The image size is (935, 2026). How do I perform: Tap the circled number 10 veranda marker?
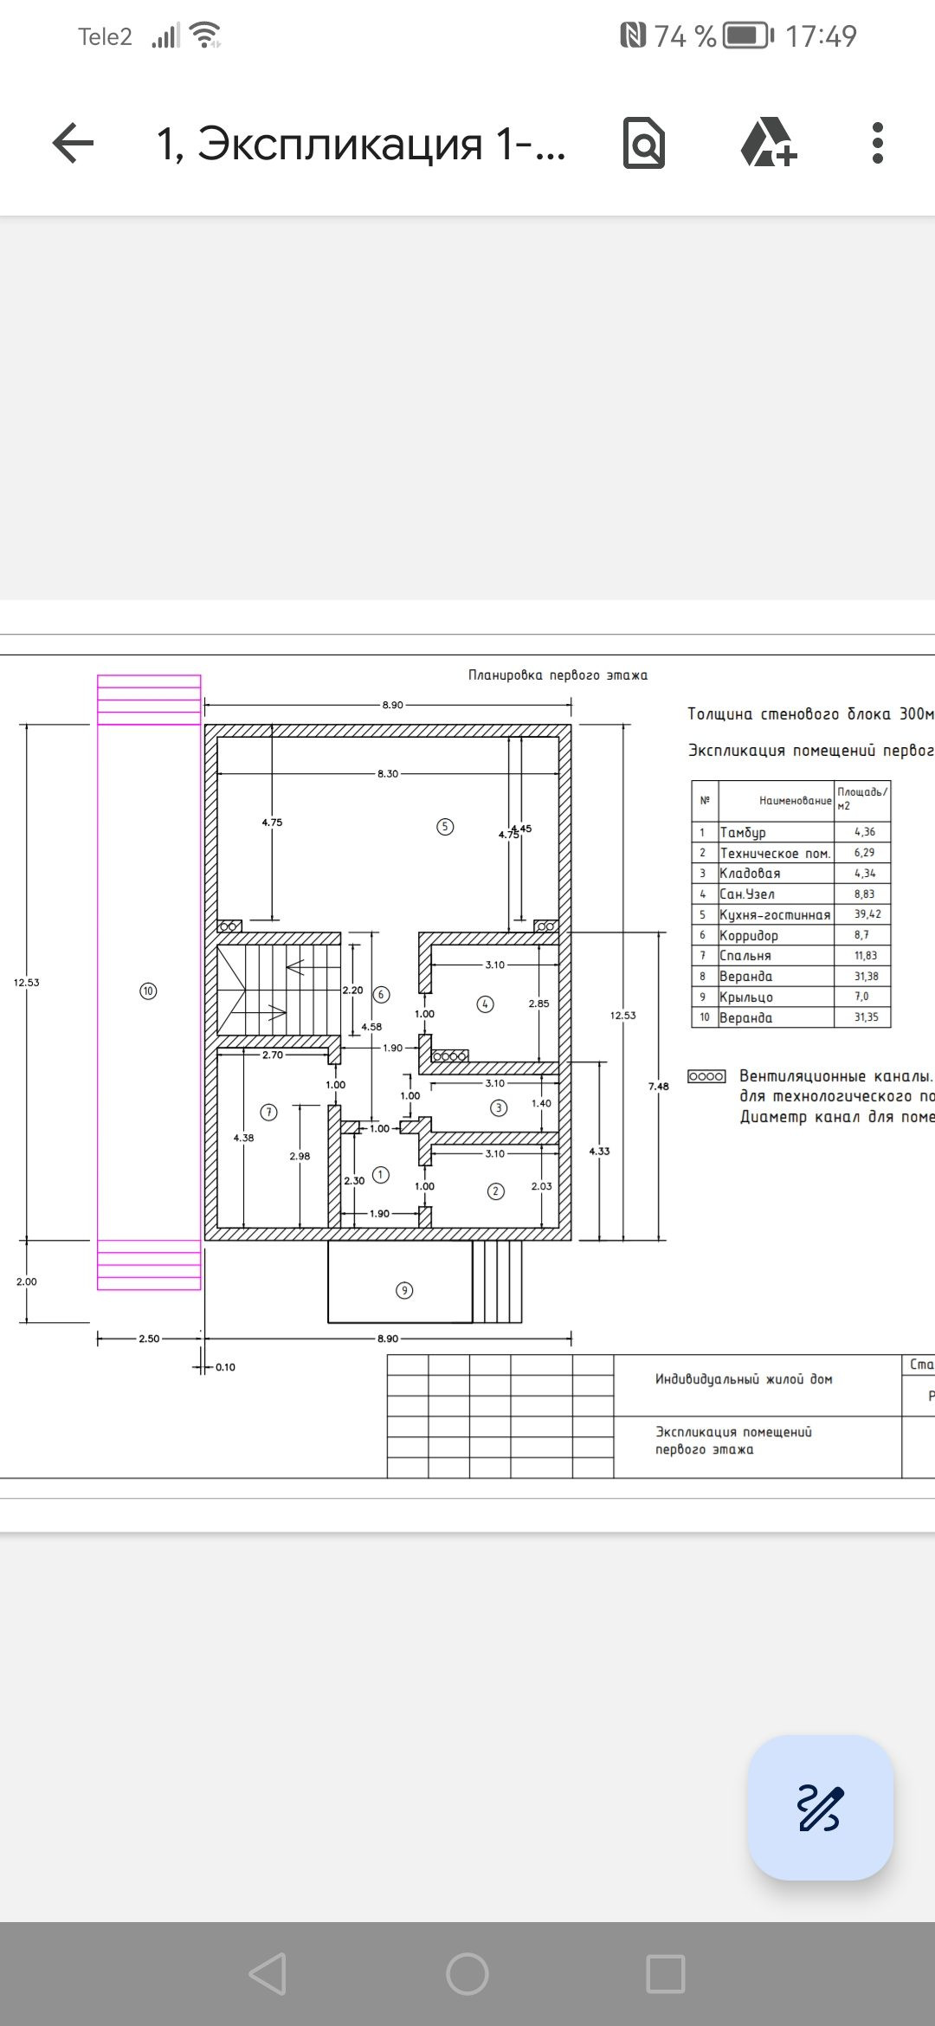[148, 990]
